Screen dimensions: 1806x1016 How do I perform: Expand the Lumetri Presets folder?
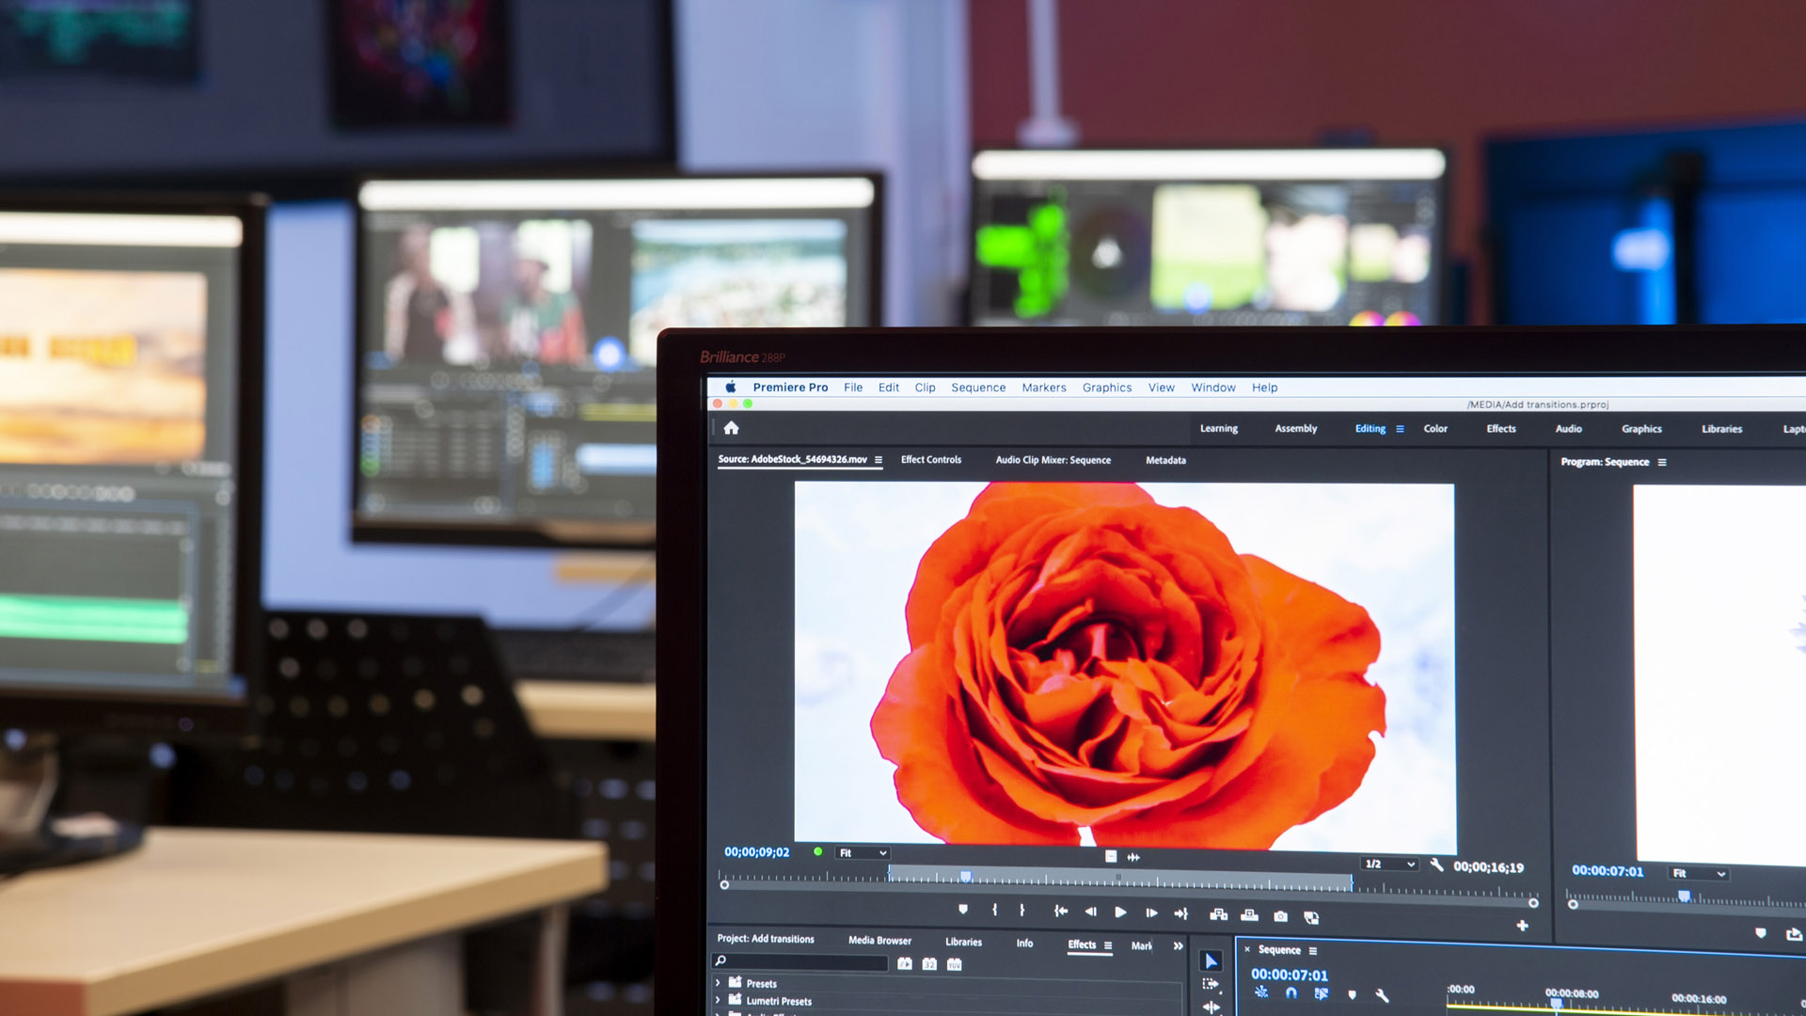(718, 1000)
